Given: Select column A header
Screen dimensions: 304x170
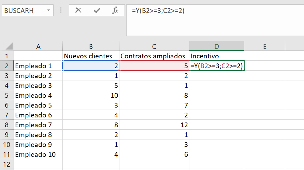Looking at the screenshot, I should click(38, 46).
